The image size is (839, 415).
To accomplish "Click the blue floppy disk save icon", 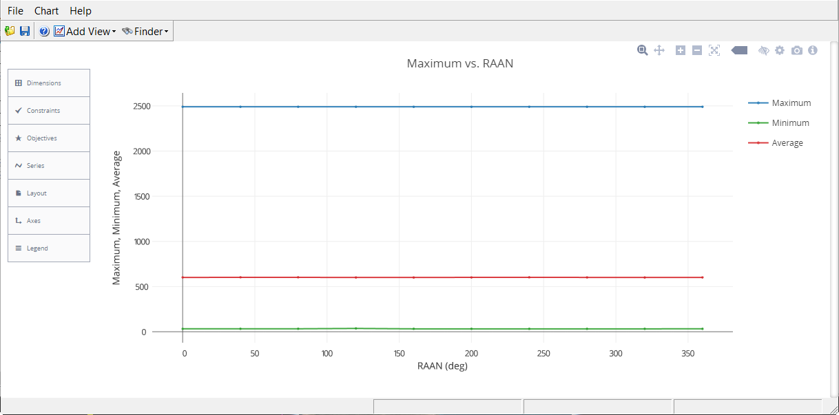I will 25,31.
